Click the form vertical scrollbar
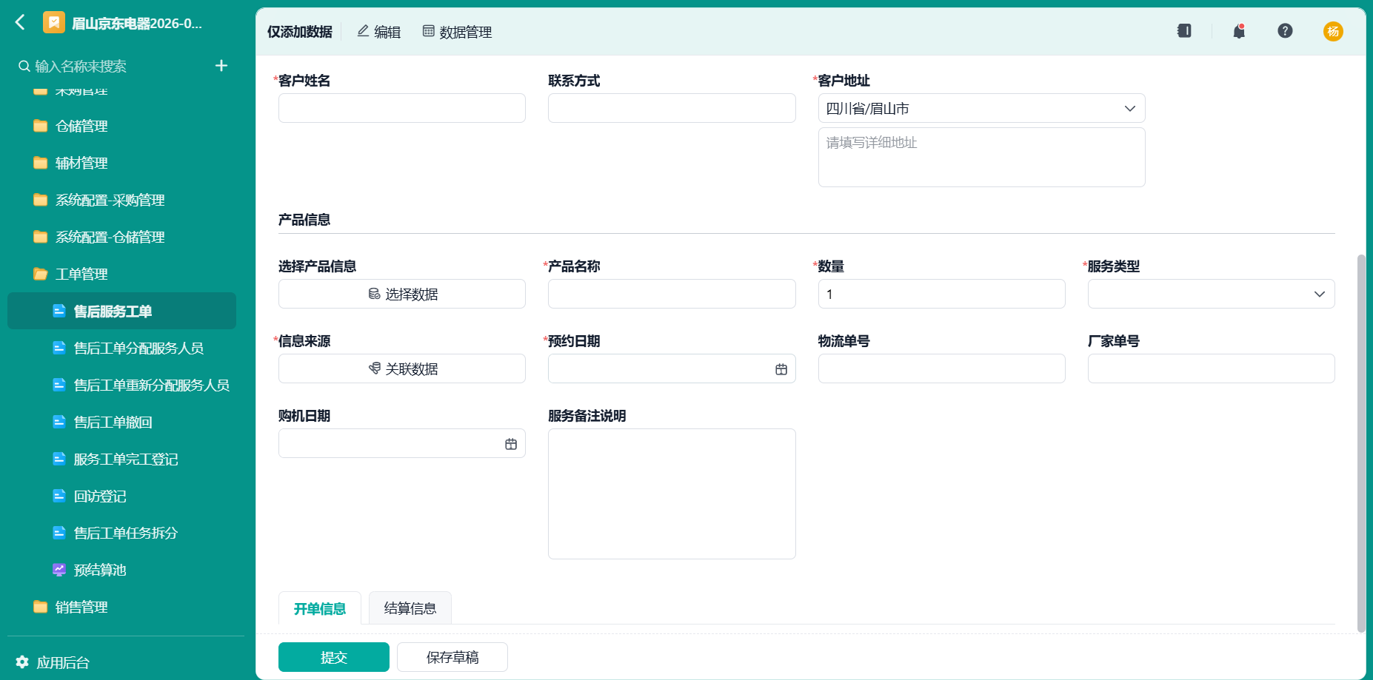This screenshot has height=680, width=1373. coord(1360,442)
